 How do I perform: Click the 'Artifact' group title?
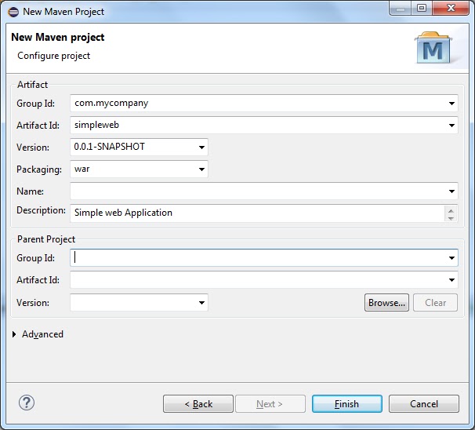pos(32,85)
